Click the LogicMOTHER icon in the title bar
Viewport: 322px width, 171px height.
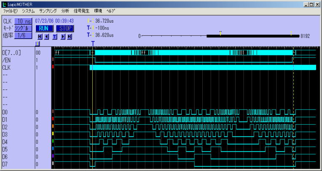(x=4, y=4)
